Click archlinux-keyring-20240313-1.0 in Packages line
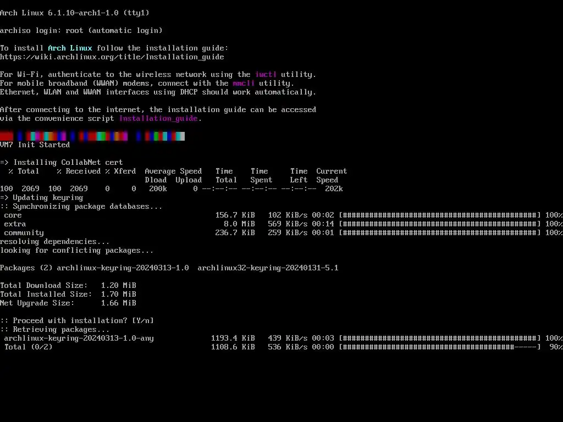 [123, 268]
